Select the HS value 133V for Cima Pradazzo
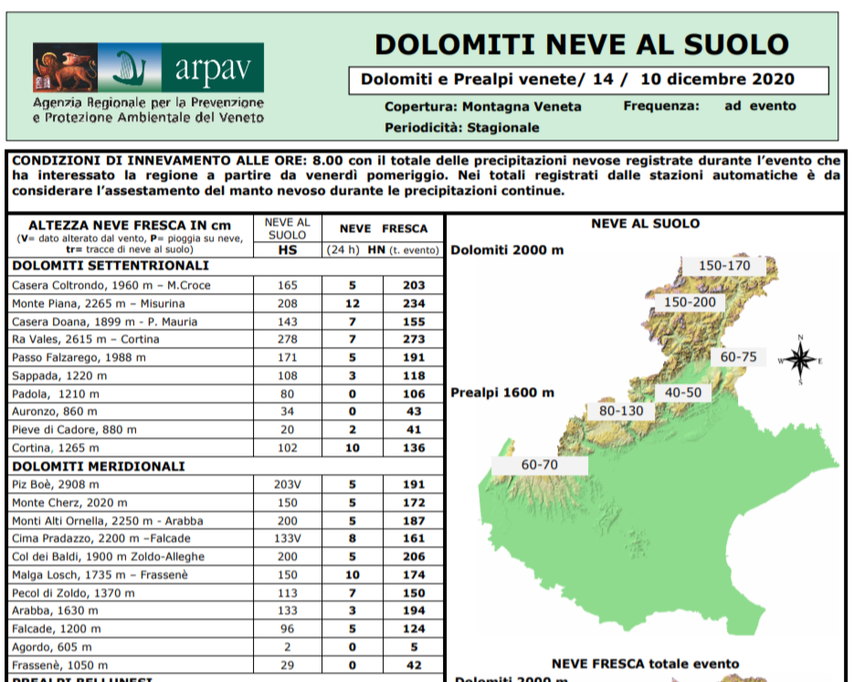The width and height of the screenshot is (864, 682). pos(288,539)
